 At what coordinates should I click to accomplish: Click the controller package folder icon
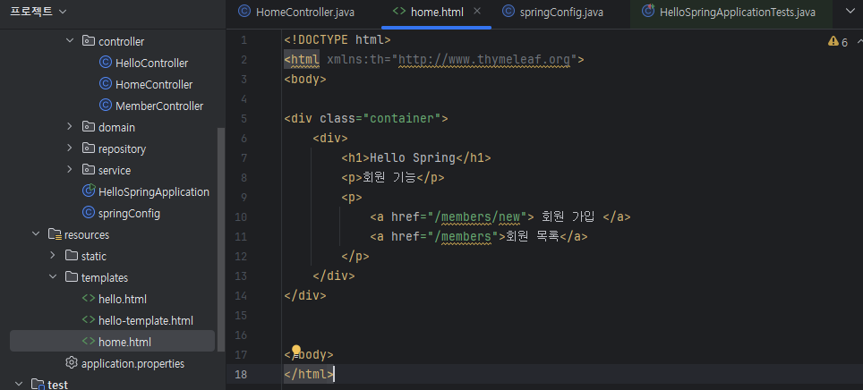coord(88,41)
